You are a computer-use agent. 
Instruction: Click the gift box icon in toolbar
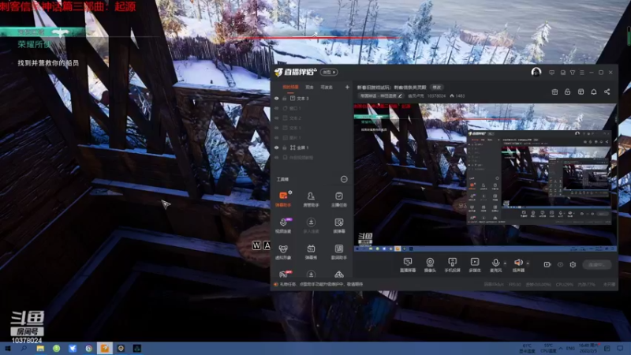click(554, 92)
